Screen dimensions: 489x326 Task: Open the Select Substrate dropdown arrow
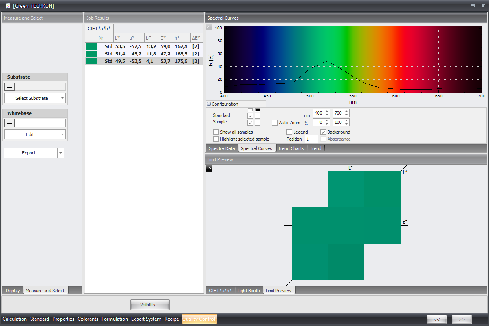pos(62,98)
